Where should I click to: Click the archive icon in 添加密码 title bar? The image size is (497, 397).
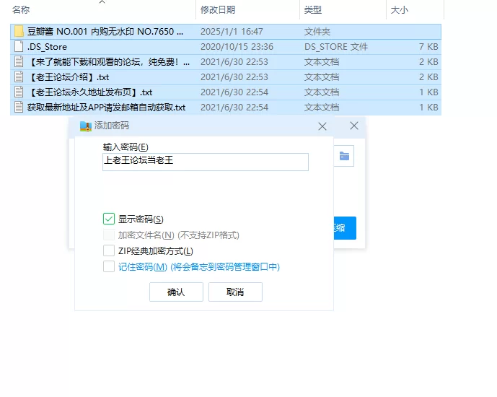(86, 126)
